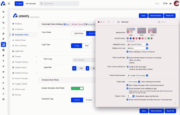Switch to the Customize section
Image resolution: width=180 pixels, height=115 pixels.
(19, 29)
